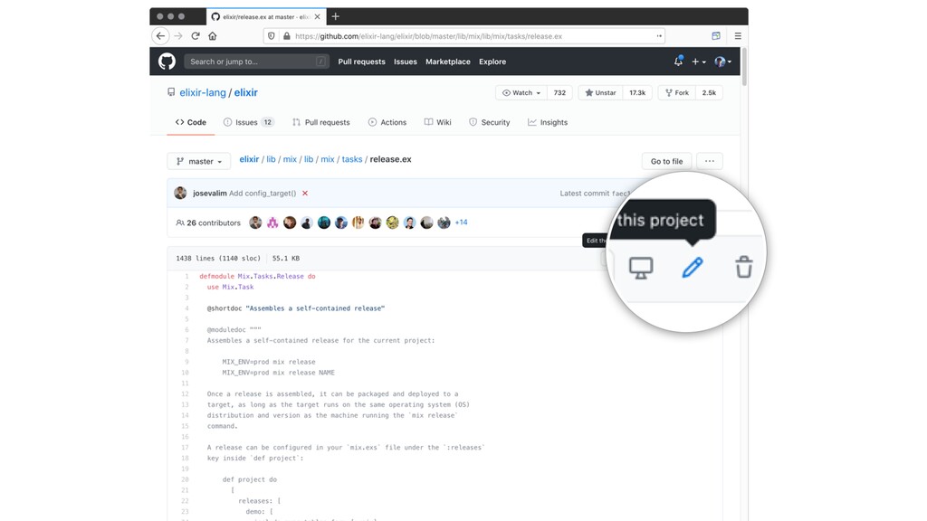Click the GitHub Octocat logo
The height and width of the screenshot is (521, 927).
pos(167,62)
